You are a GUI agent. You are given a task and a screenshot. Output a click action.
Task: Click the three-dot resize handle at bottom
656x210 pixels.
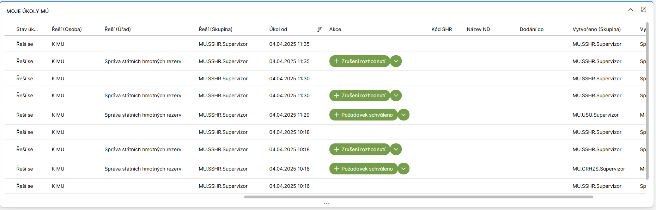327,204
